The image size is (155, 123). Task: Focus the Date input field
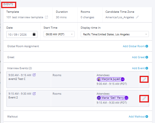(22, 34)
